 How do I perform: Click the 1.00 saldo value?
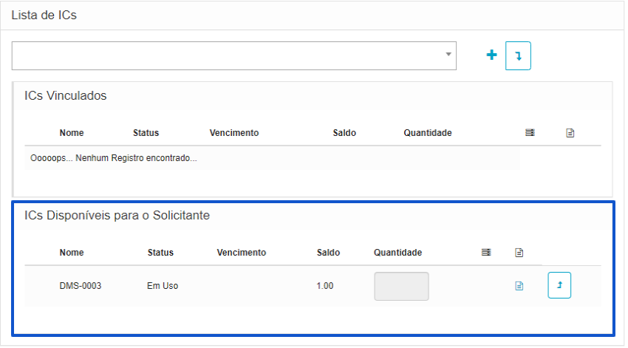(x=325, y=286)
